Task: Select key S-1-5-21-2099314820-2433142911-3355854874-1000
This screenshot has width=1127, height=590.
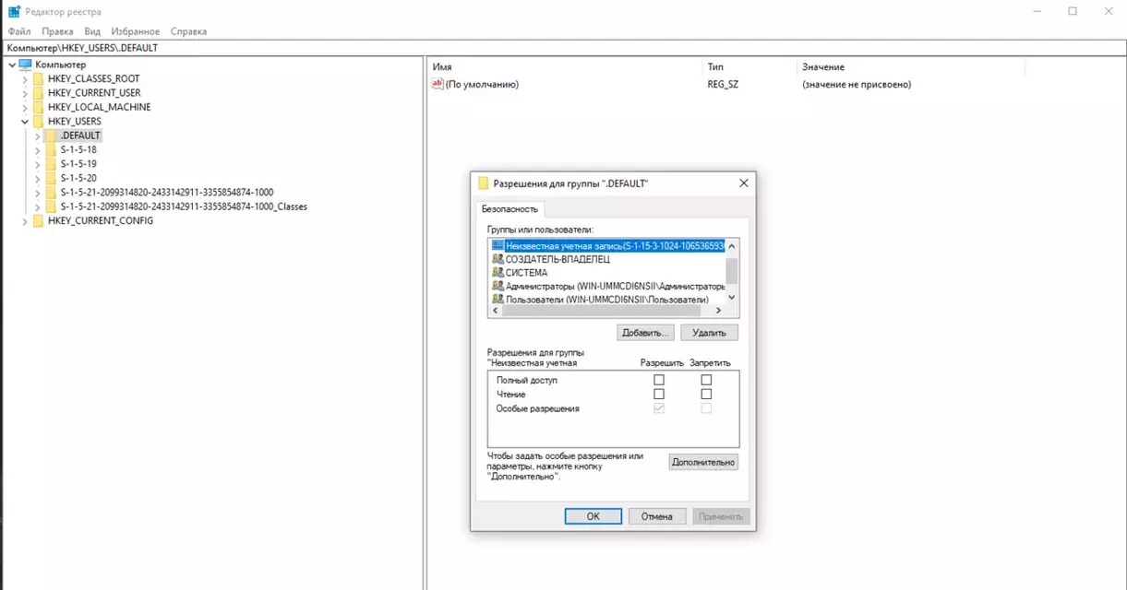Action: 167,193
